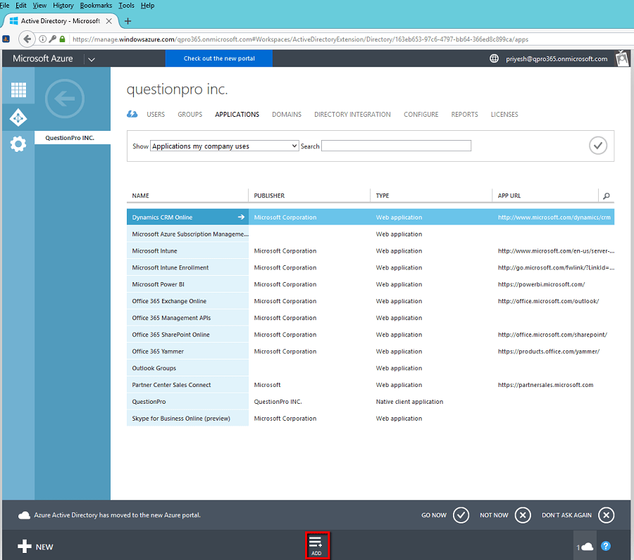Image resolution: width=634 pixels, height=560 pixels.
Task: Select the Active Directory diamond icon
Action: click(x=18, y=118)
